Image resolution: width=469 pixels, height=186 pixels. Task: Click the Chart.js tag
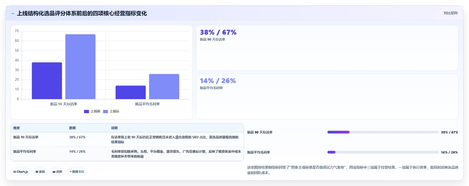21,172
